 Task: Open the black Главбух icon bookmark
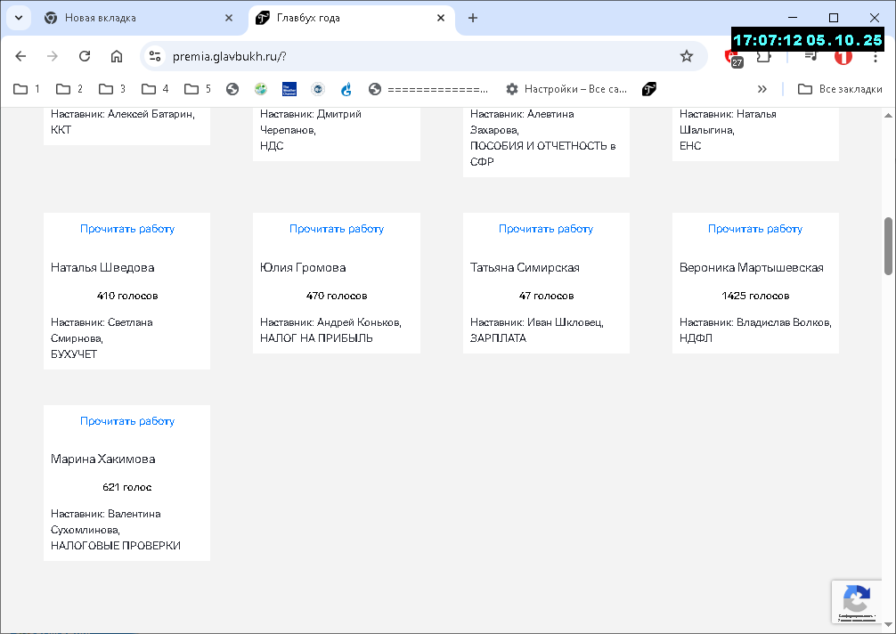coord(648,89)
